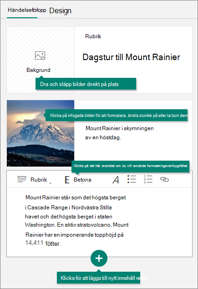The image size is (198, 289).
Task: Click the Betona emphasis E icon
Action: [67, 180]
